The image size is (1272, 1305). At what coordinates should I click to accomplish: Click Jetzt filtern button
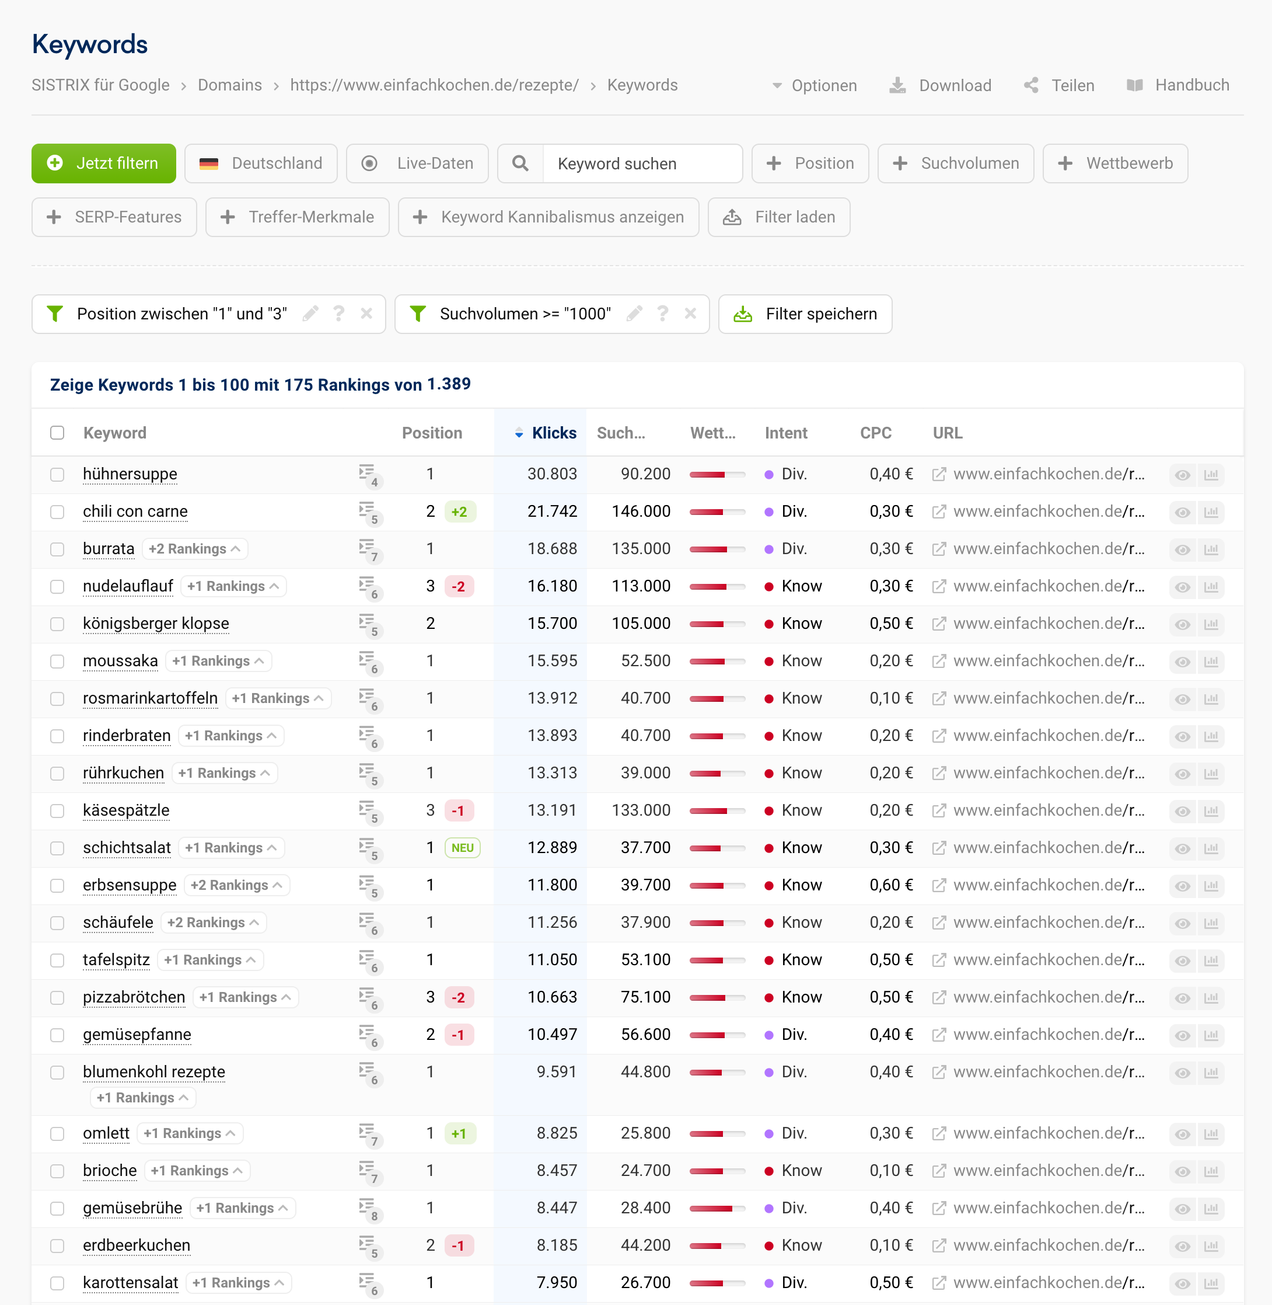pos(104,163)
